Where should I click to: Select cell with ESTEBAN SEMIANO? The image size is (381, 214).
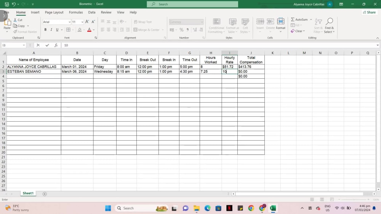point(34,71)
